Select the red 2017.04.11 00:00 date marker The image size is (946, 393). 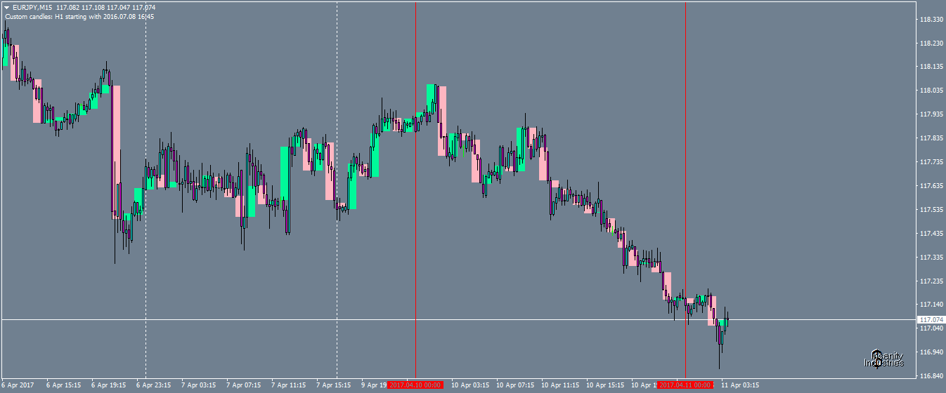pyautogui.click(x=685, y=385)
